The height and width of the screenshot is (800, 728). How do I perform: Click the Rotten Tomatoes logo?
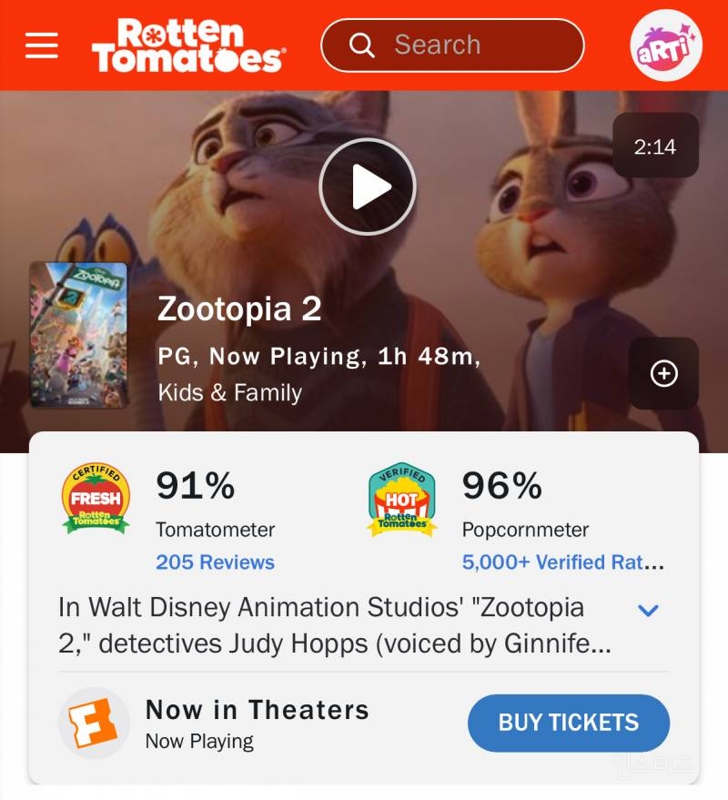pos(187,46)
